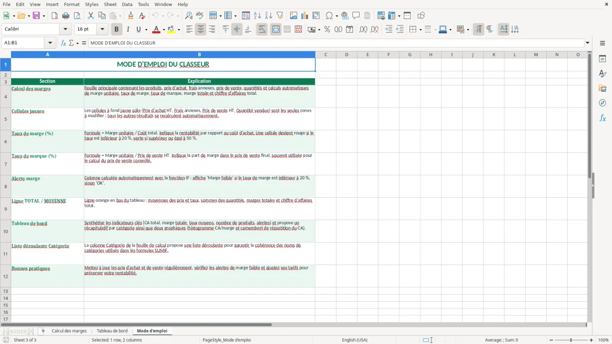
Task: Insert a pivot table
Action: tap(316, 16)
